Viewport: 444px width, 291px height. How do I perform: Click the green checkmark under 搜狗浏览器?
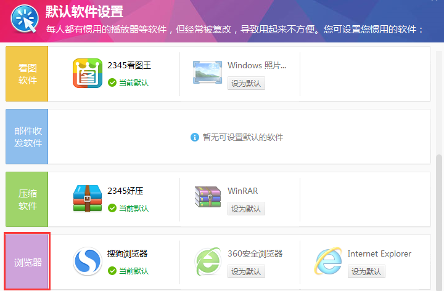pyautogui.click(x=112, y=271)
